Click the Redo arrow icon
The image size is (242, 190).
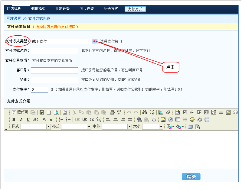click(136, 112)
